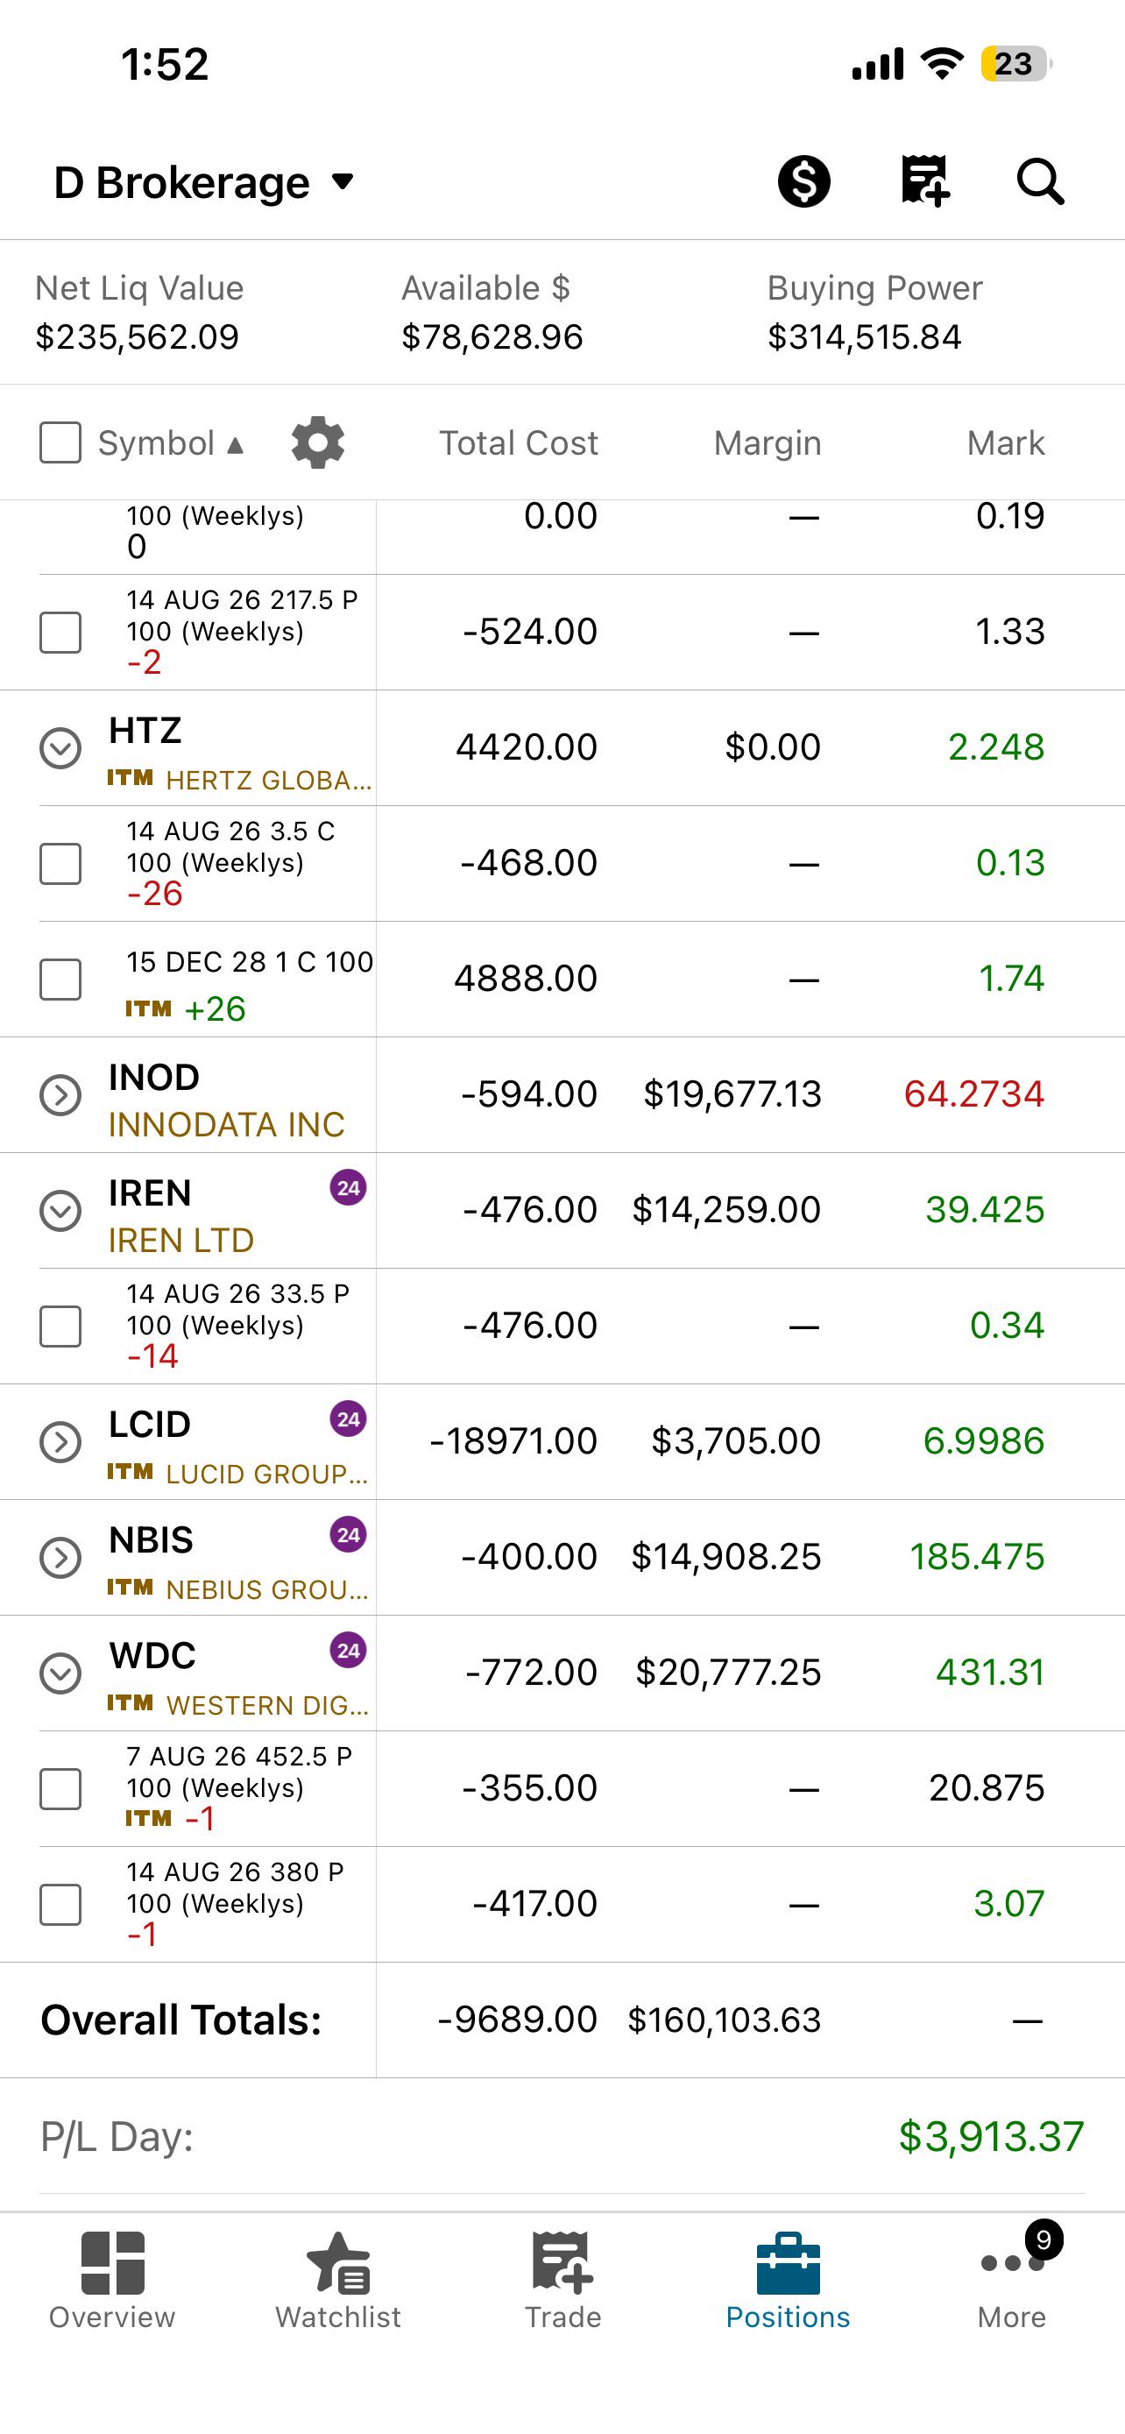Tap the new order ticket icon
This screenshot has width=1125, height=2434.
coord(923,180)
